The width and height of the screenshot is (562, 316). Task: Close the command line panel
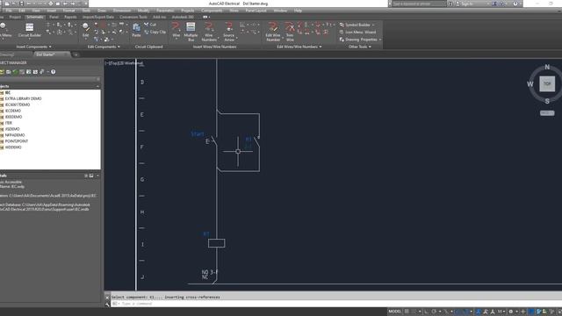pyautogui.click(x=107, y=298)
